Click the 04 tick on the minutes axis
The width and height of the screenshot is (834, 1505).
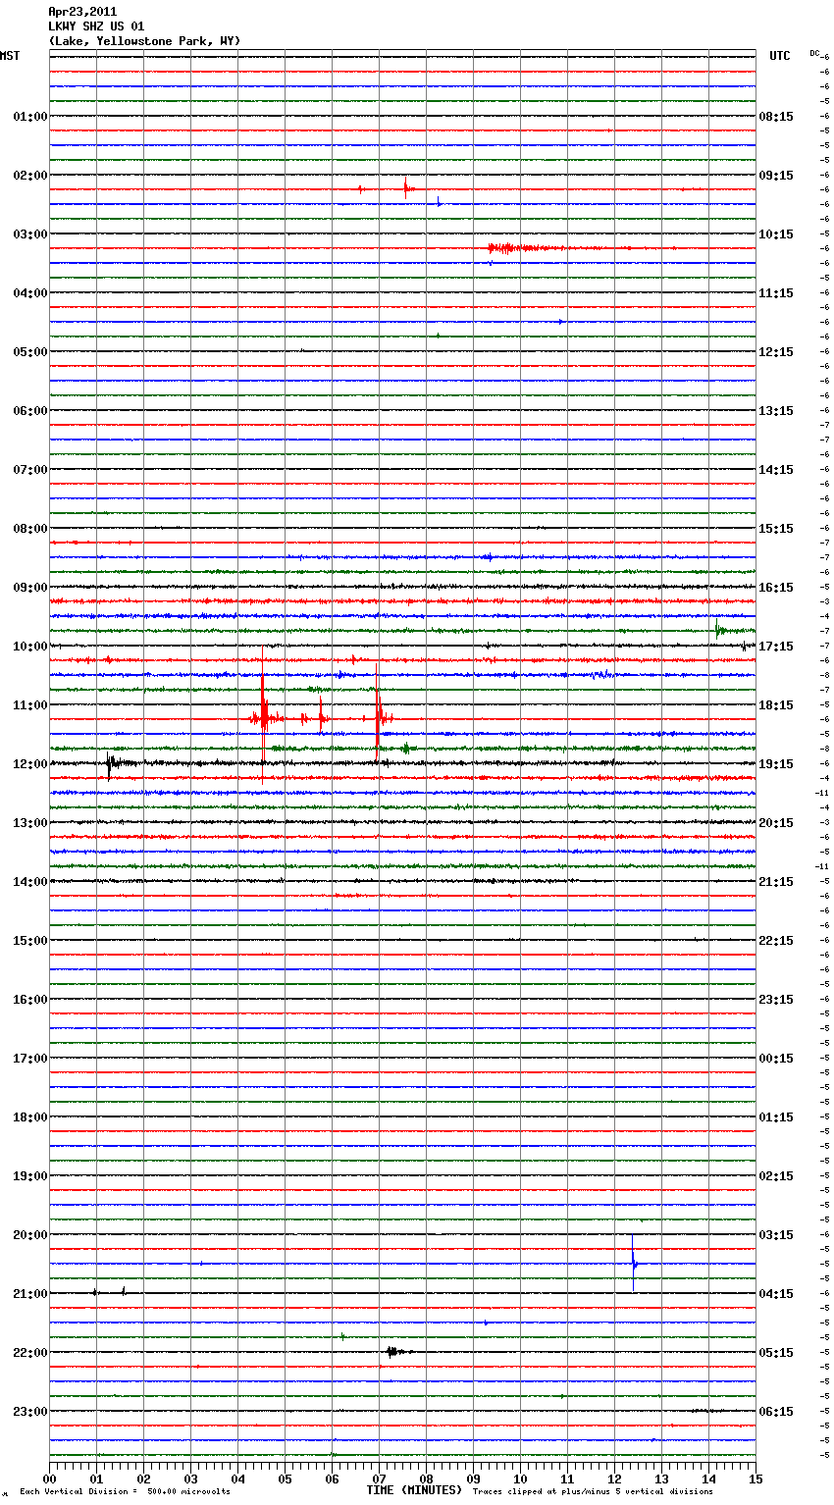(x=237, y=1479)
